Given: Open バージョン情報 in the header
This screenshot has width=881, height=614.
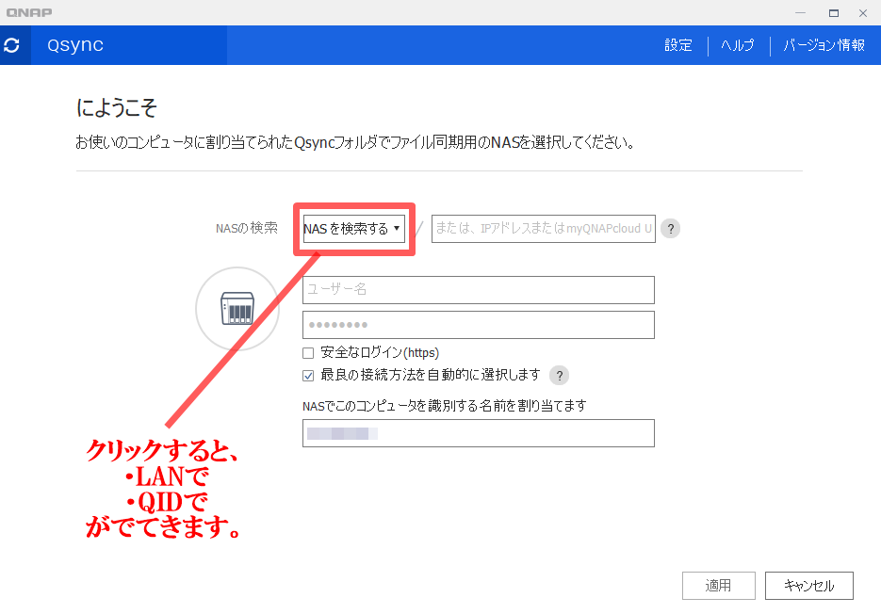Looking at the screenshot, I should pos(824,45).
